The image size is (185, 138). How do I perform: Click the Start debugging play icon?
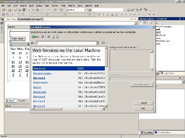(67, 10)
